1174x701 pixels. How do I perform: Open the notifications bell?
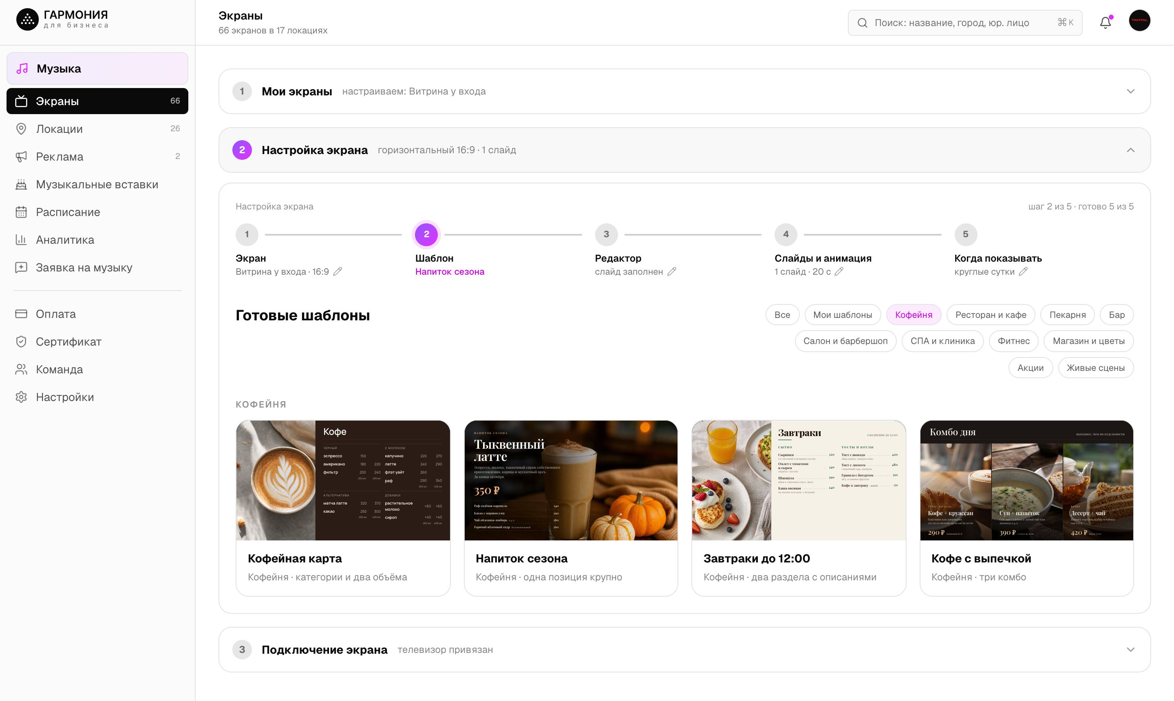point(1105,22)
